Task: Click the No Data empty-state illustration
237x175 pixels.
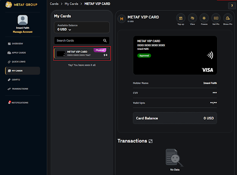Action: pyautogui.click(x=175, y=158)
